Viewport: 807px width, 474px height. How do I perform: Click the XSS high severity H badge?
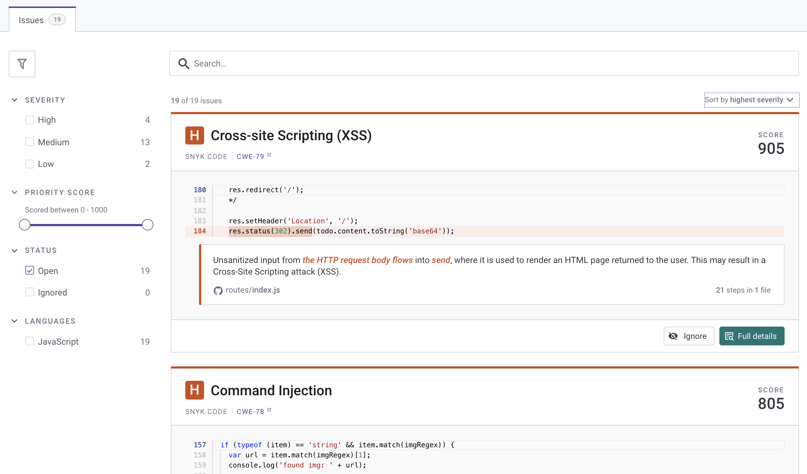[194, 135]
